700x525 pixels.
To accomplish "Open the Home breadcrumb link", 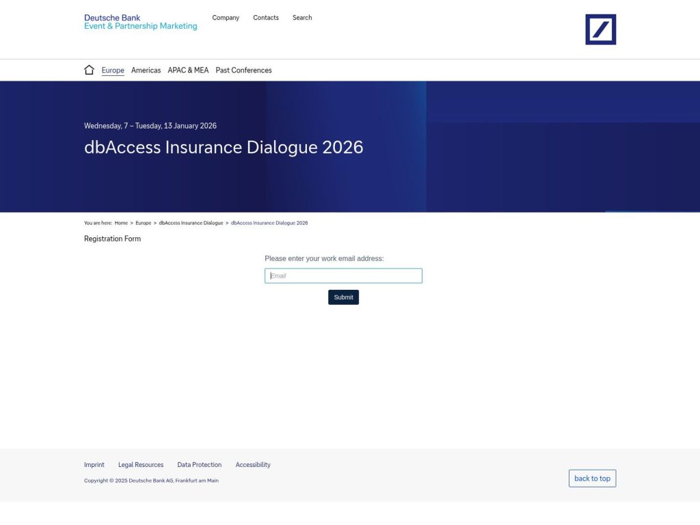I will click(121, 223).
